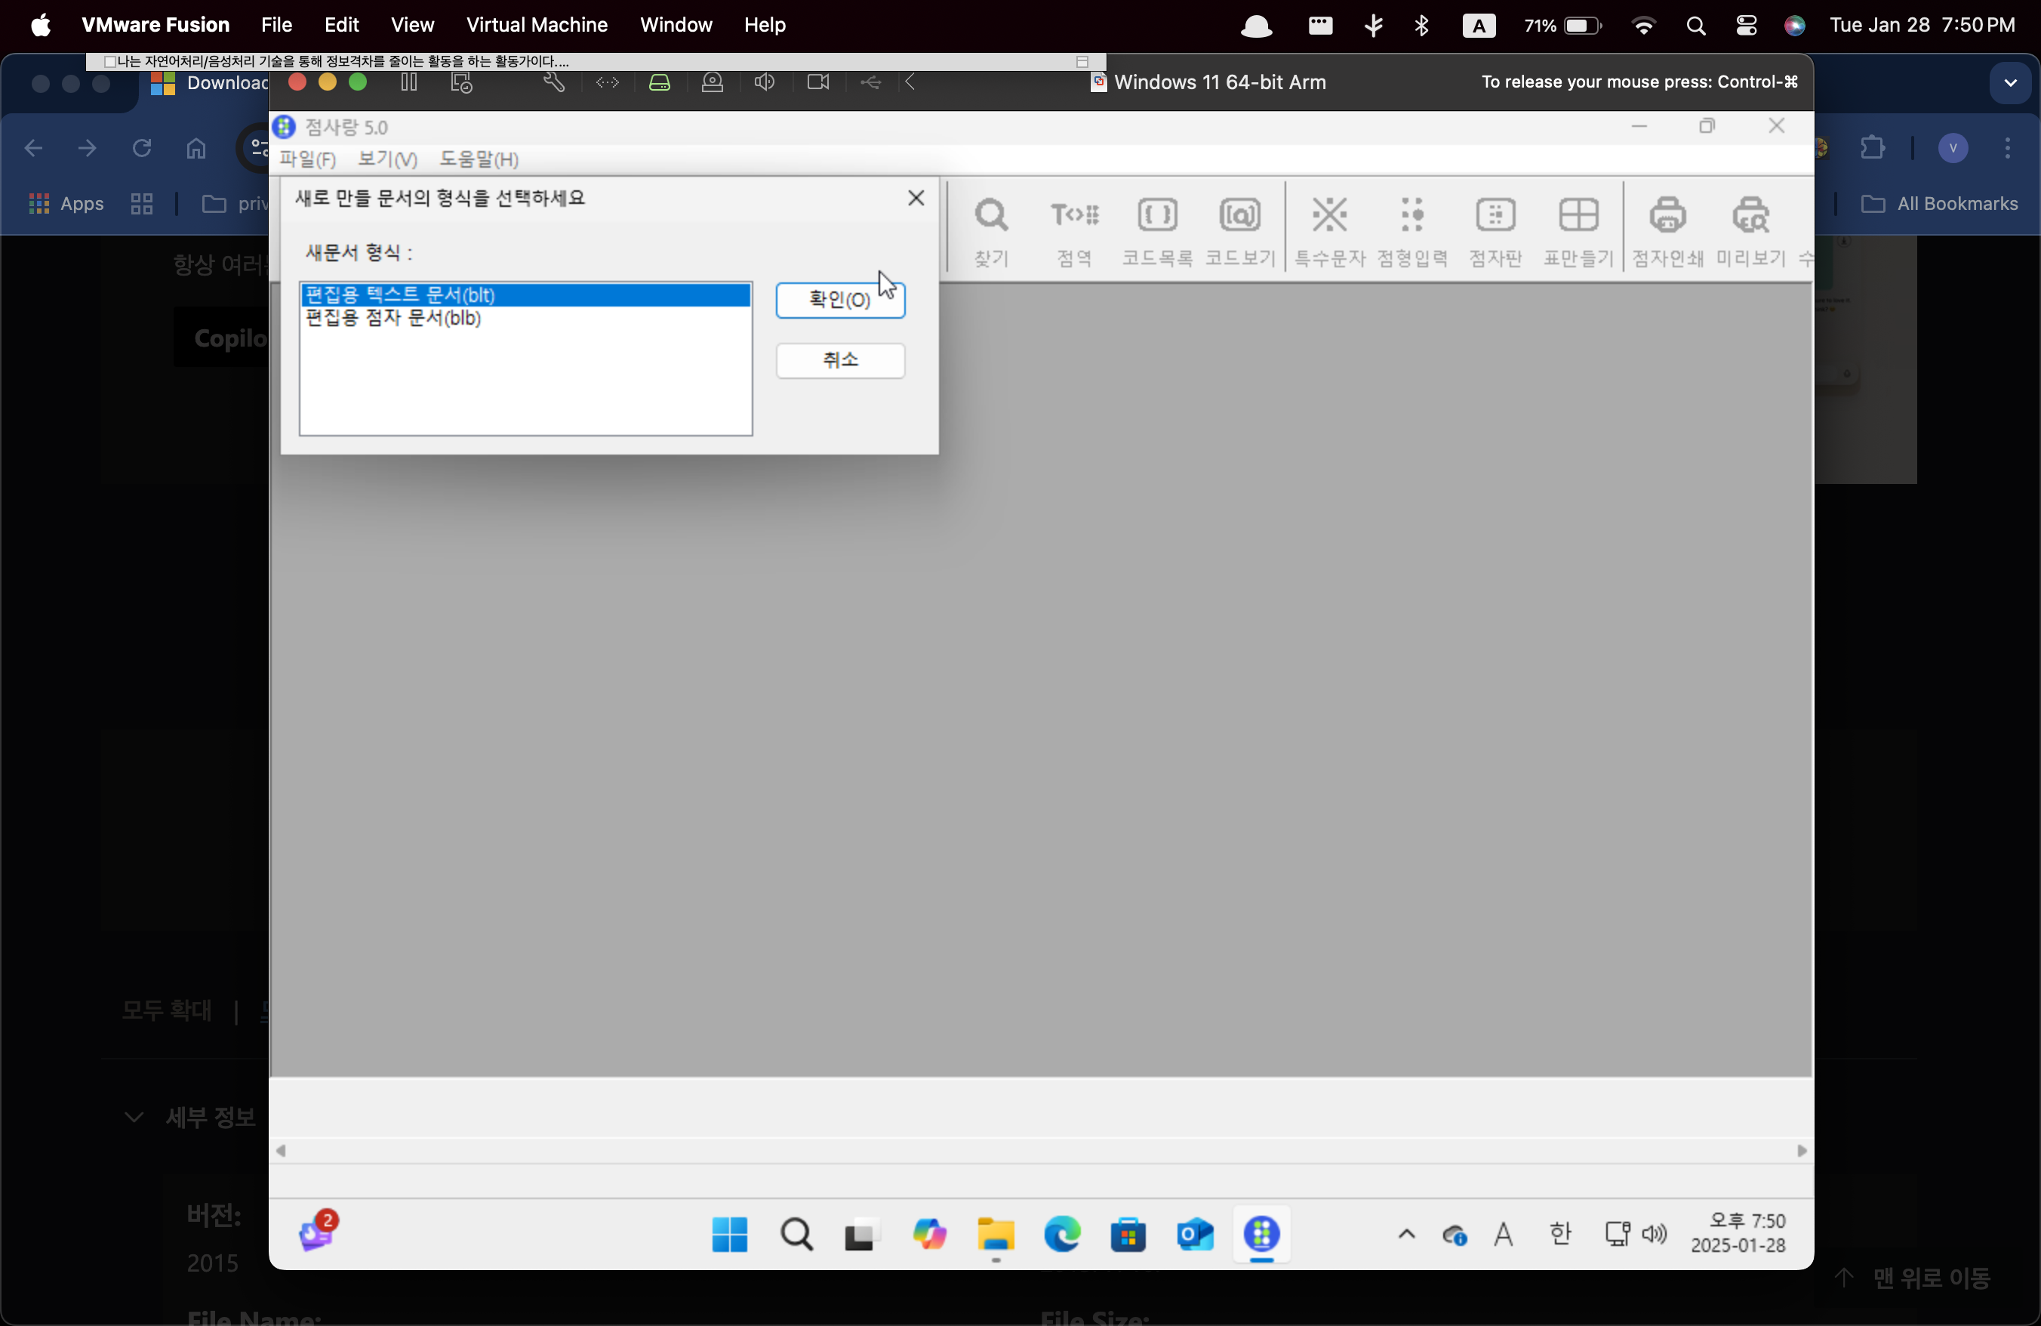Select 편집용 텍스트 문서(blt) list item
This screenshot has width=2041, height=1326.
point(401,295)
